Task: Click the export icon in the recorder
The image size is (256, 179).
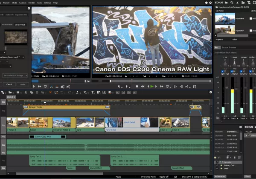Action: pos(195,87)
